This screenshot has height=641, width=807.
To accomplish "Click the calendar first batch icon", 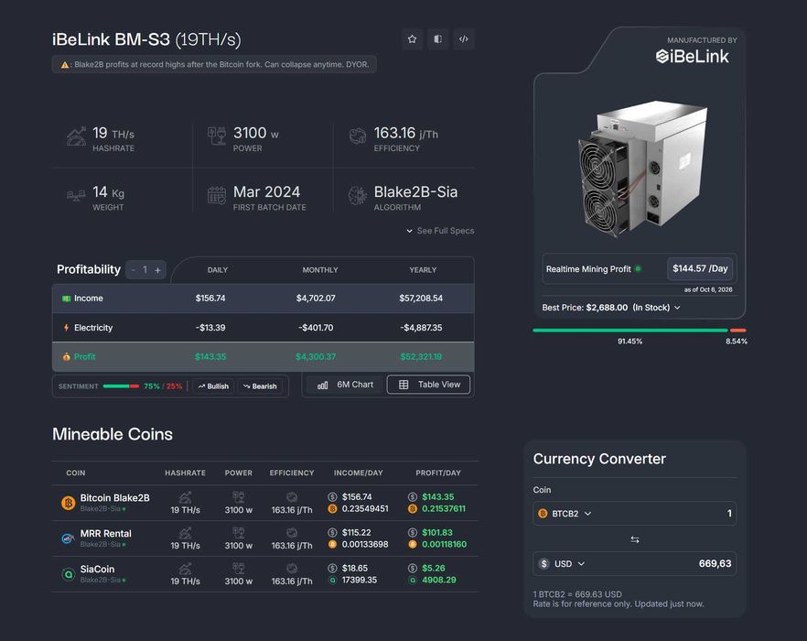I will coord(217,196).
